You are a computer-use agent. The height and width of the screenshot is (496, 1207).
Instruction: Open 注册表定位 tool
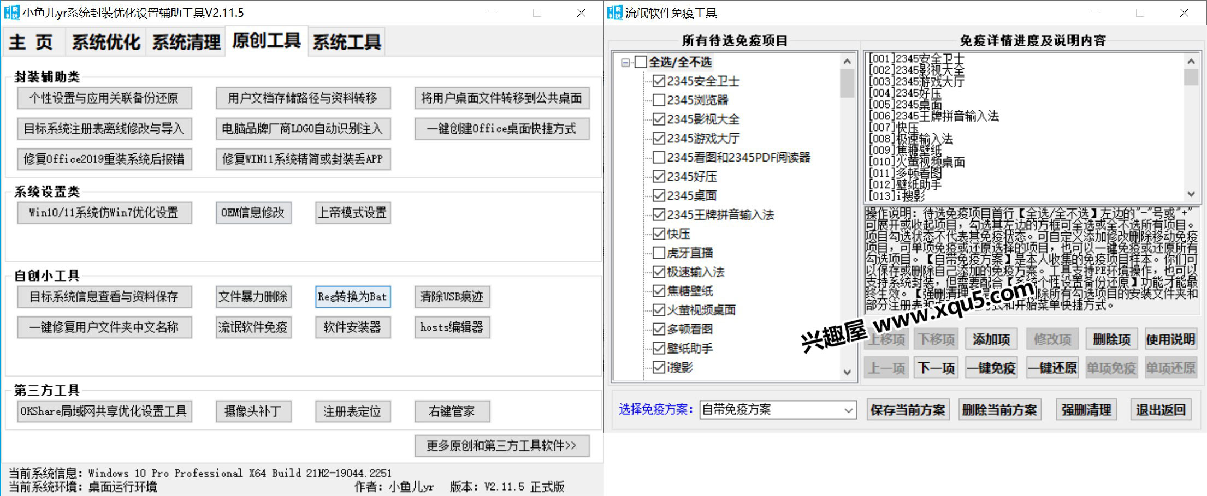click(353, 411)
